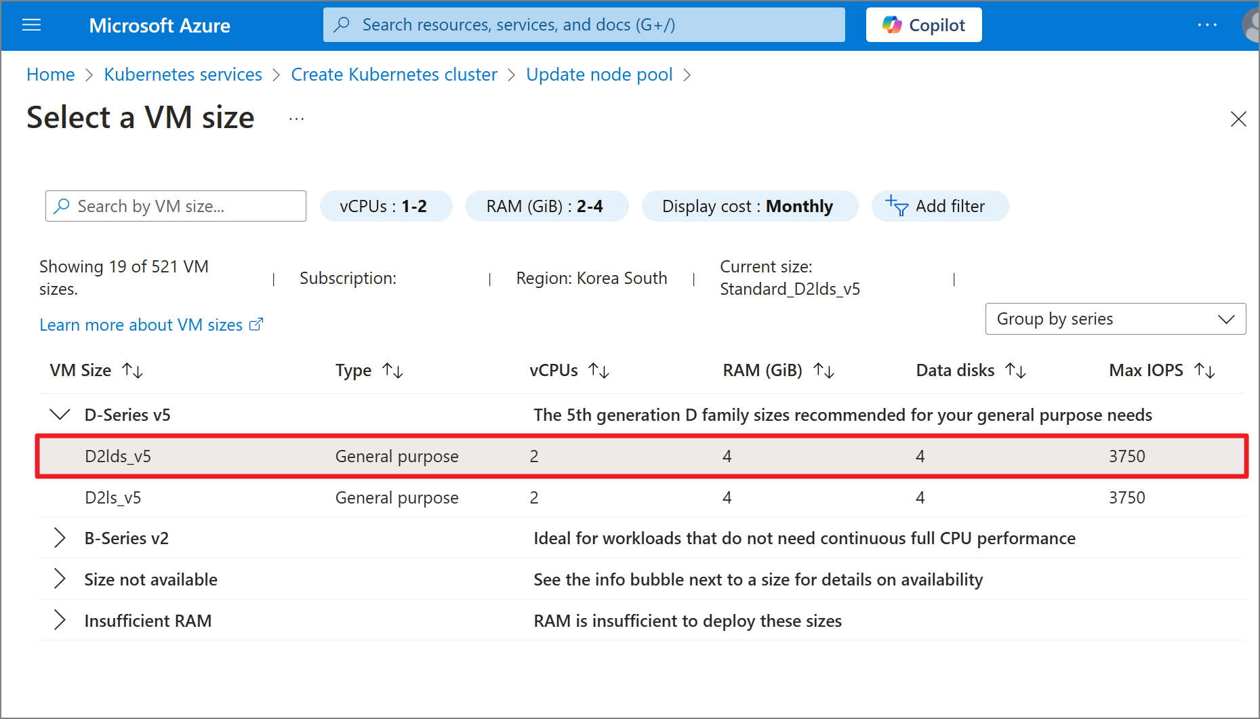1260x719 pixels.
Task: Change Display cost : Monthly filter
Action: 750,206
